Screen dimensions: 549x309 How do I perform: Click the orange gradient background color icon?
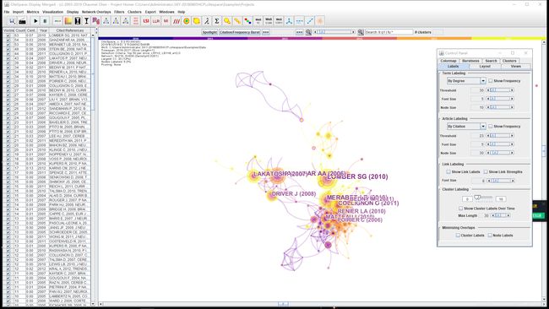click(x=68, y=21)
